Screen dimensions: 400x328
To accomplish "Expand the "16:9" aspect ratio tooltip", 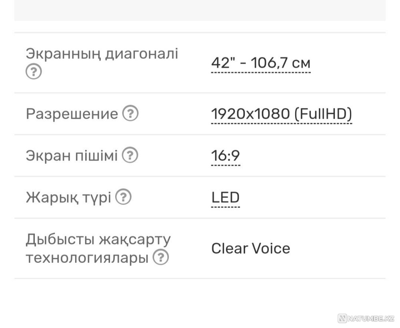I will pyautogui.click(x=225, y=155).
